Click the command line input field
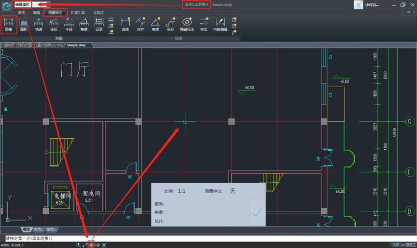Viewport: 417px width, 248px height. pyautogui.click(x=193, y=238)
